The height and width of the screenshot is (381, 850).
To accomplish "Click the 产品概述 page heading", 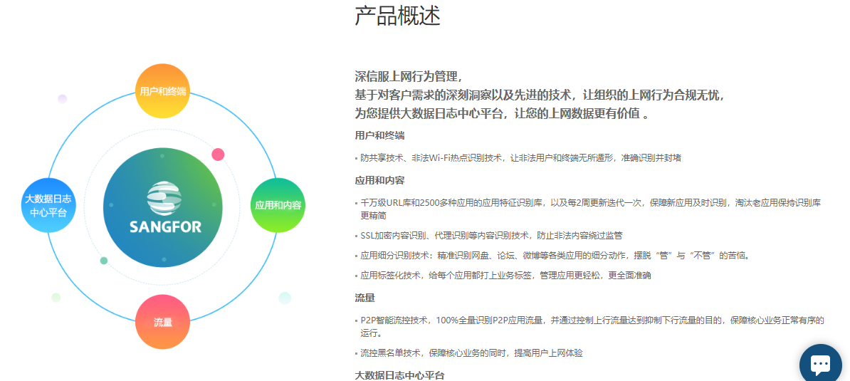I will click(397, 16).
